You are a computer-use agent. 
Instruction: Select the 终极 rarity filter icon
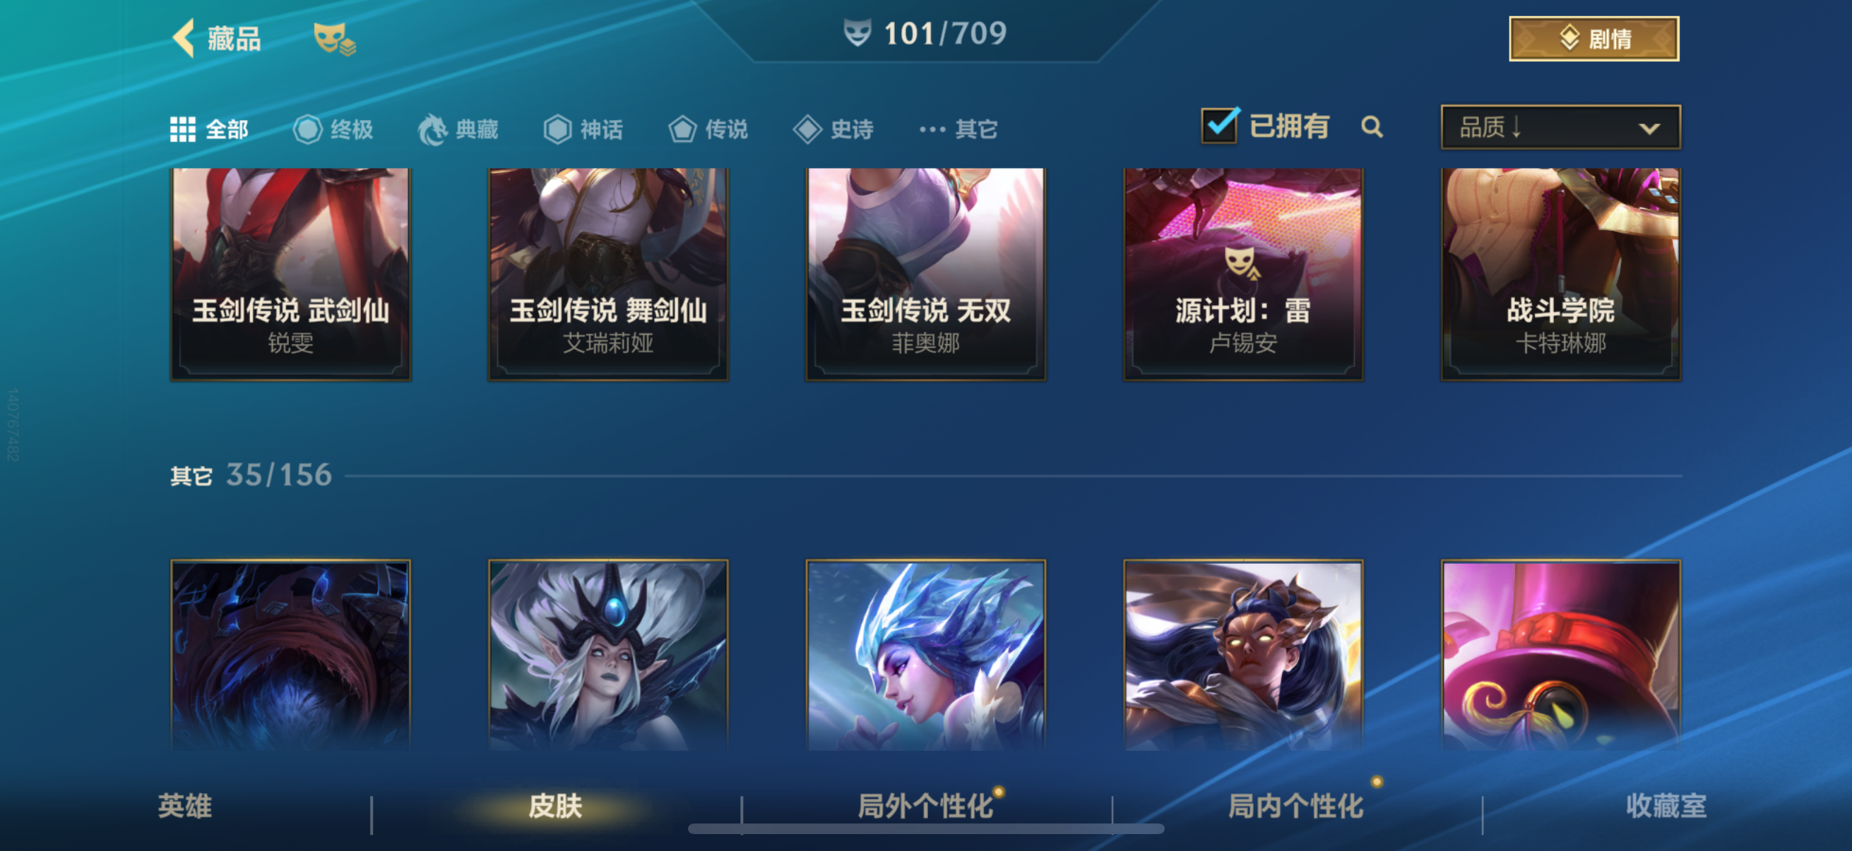(308, 129)
